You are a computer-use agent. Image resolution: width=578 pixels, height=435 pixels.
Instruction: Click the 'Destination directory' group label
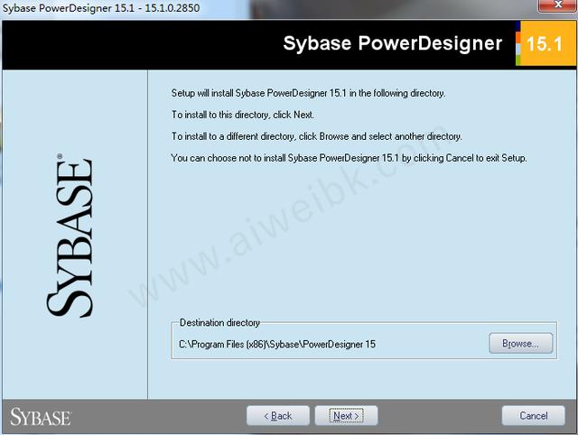click(219, 323)
